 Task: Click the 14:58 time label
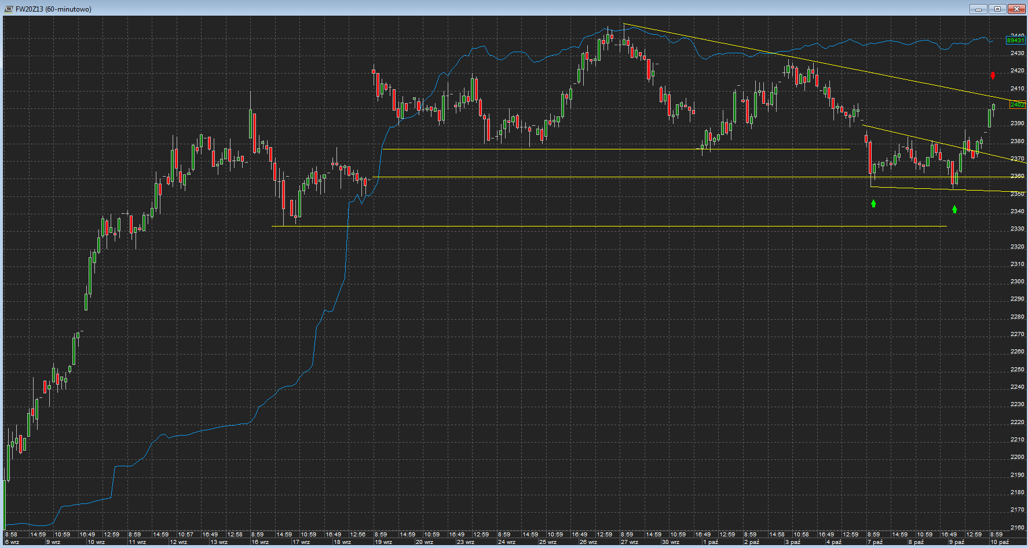pyautogui.click(x=777, y=535)
